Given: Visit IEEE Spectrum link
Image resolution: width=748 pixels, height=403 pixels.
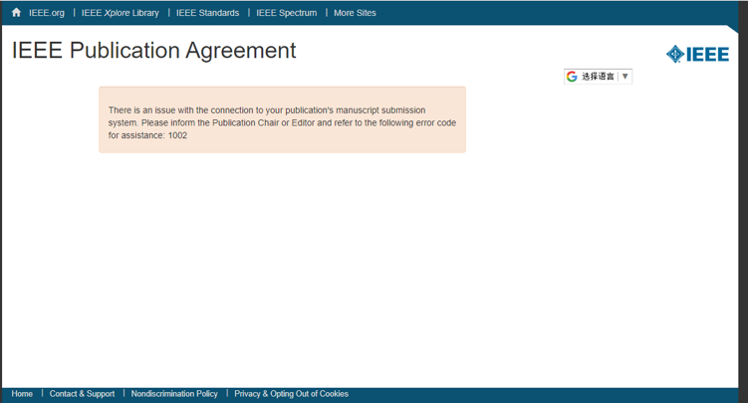Looking at the screenshot, I should (x=286, y=13).
